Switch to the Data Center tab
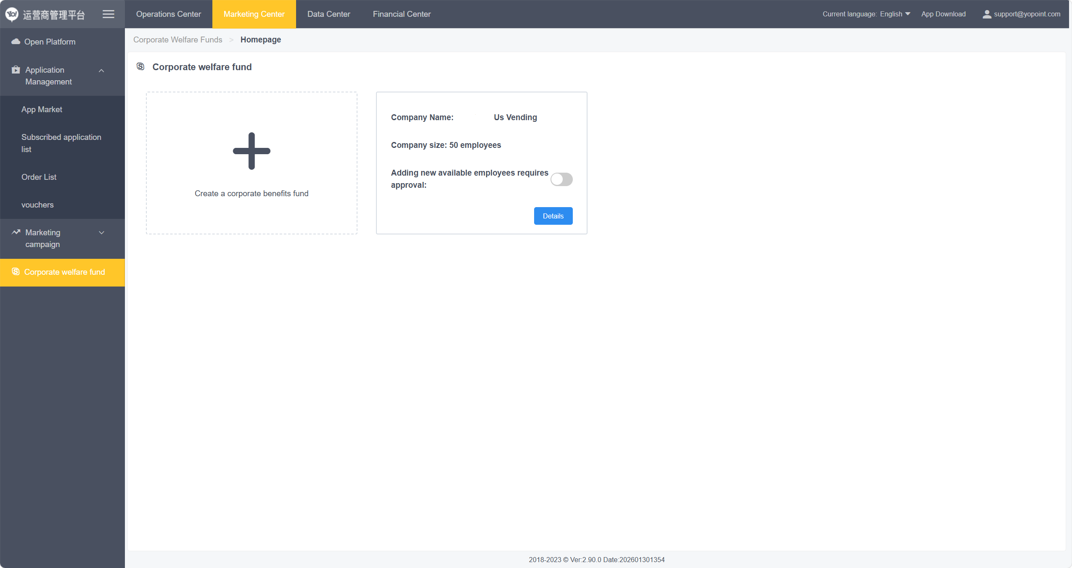Image resolution: width=1072 pixels, height=568 pixels. click(328, 14)
